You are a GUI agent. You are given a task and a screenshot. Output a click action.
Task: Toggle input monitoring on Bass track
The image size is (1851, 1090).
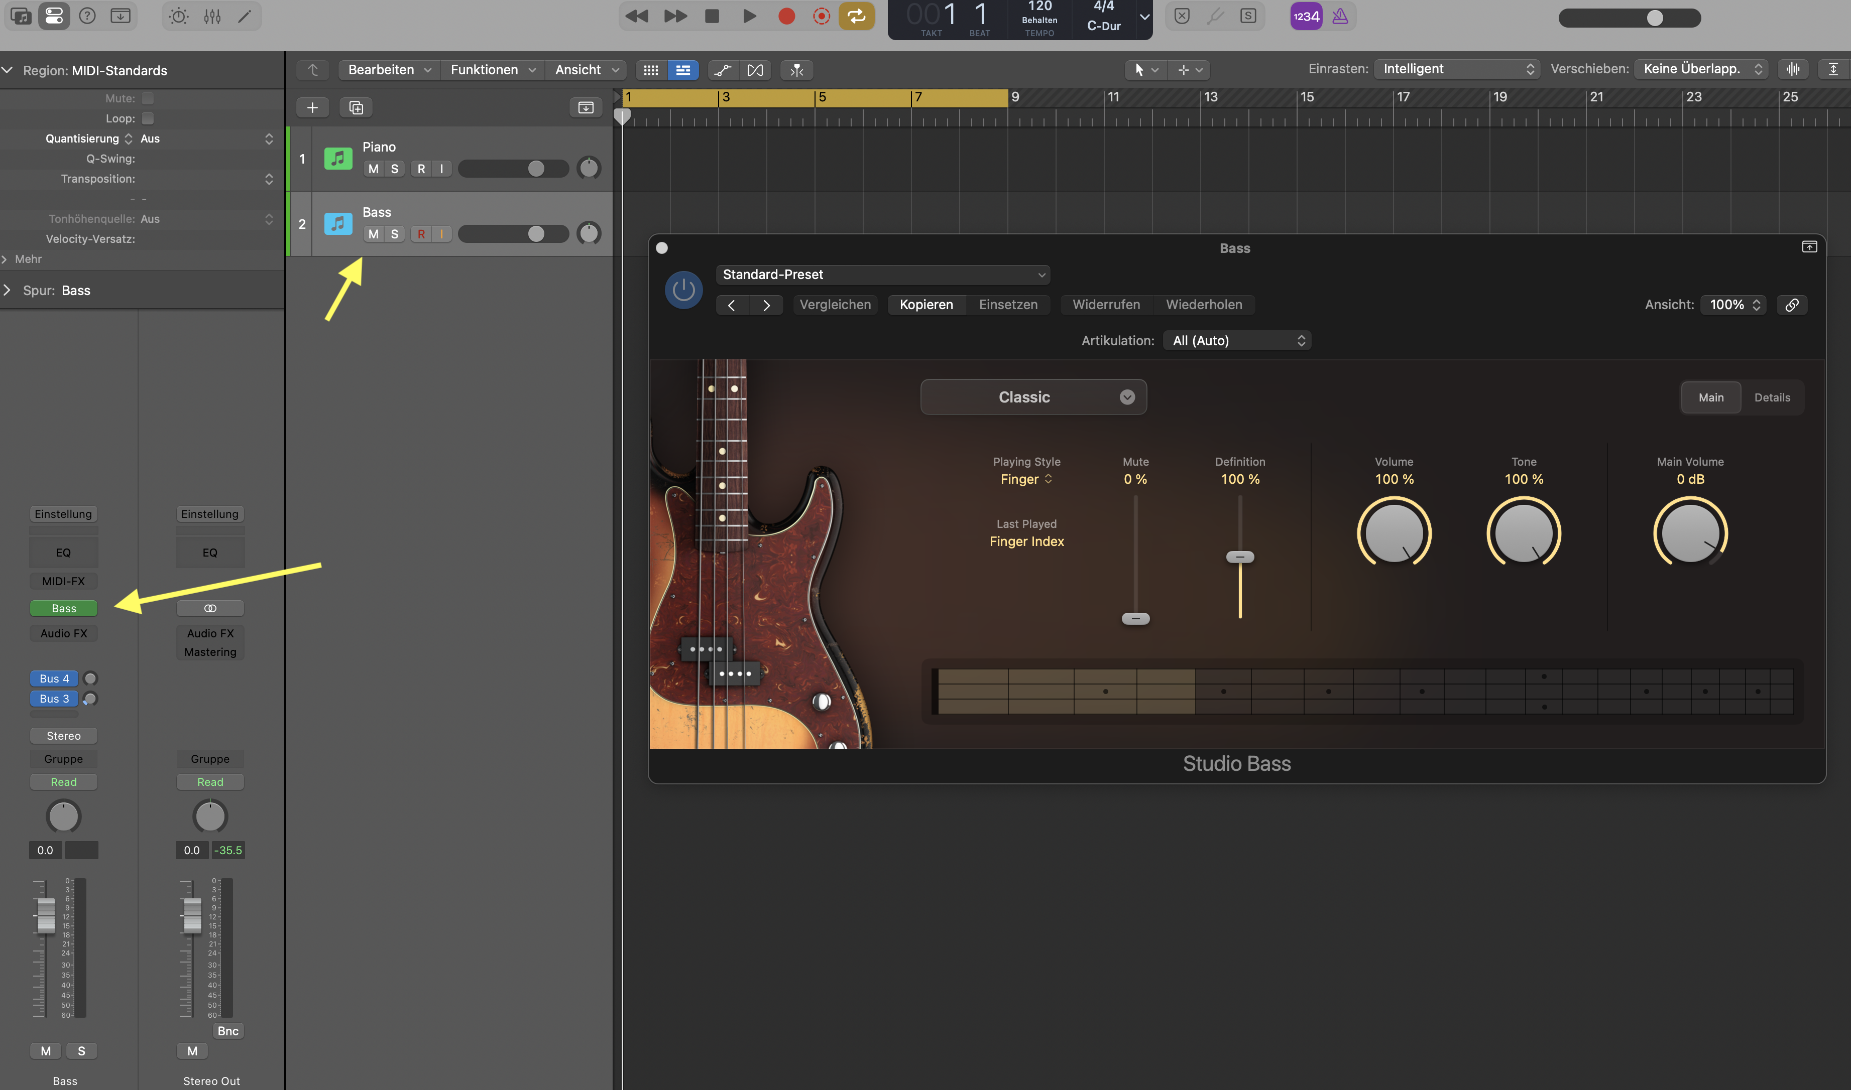(x=441, y=234)
